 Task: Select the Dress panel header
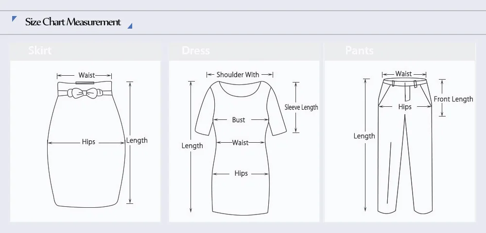[244, 51]
